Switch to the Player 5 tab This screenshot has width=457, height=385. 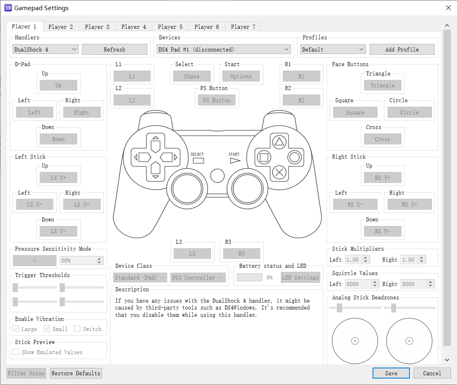tap(170, 27)
